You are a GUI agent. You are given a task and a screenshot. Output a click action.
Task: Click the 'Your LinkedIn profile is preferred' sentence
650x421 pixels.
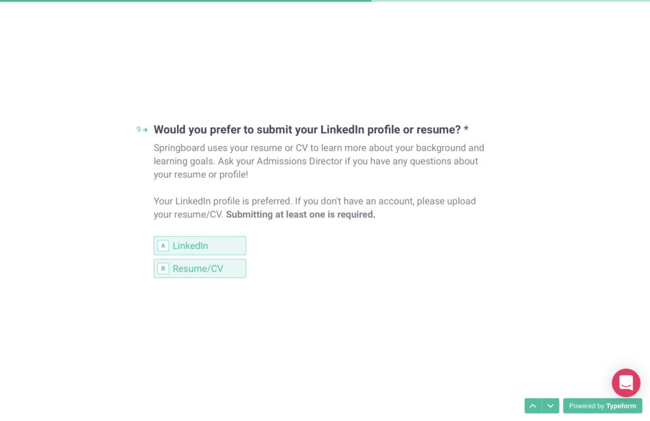coord(222,201)
